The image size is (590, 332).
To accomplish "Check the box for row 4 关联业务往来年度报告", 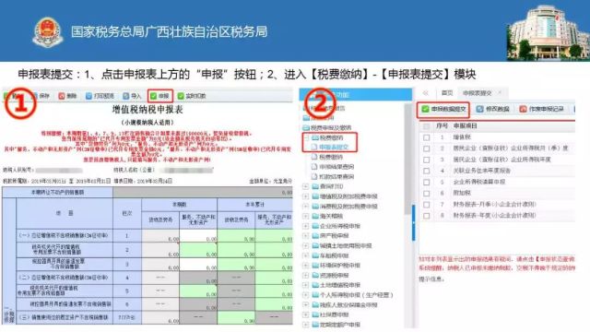I will point(426,171).
